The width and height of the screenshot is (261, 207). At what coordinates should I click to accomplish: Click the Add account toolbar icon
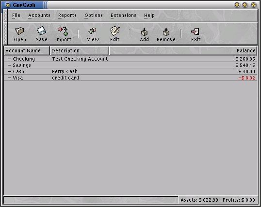[144, 32]
